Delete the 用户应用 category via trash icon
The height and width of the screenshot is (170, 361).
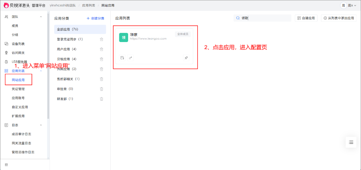click(101, 49)
